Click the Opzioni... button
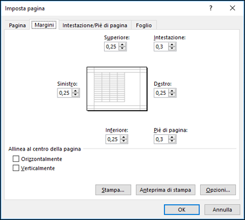This screenshot has width=245, height=220. (218, 190)
